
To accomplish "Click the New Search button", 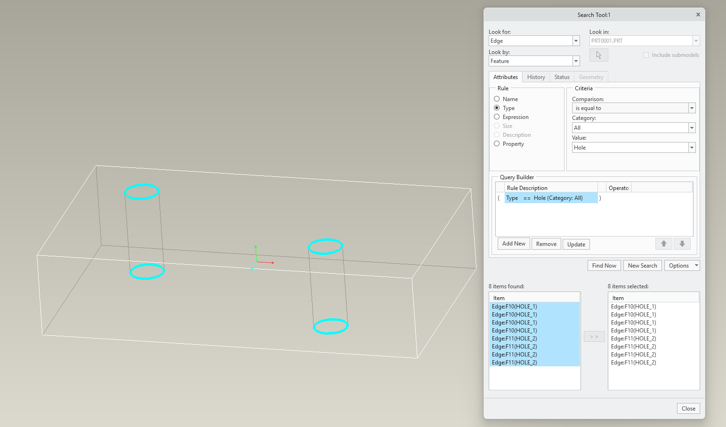I will [x=642, y=265].
